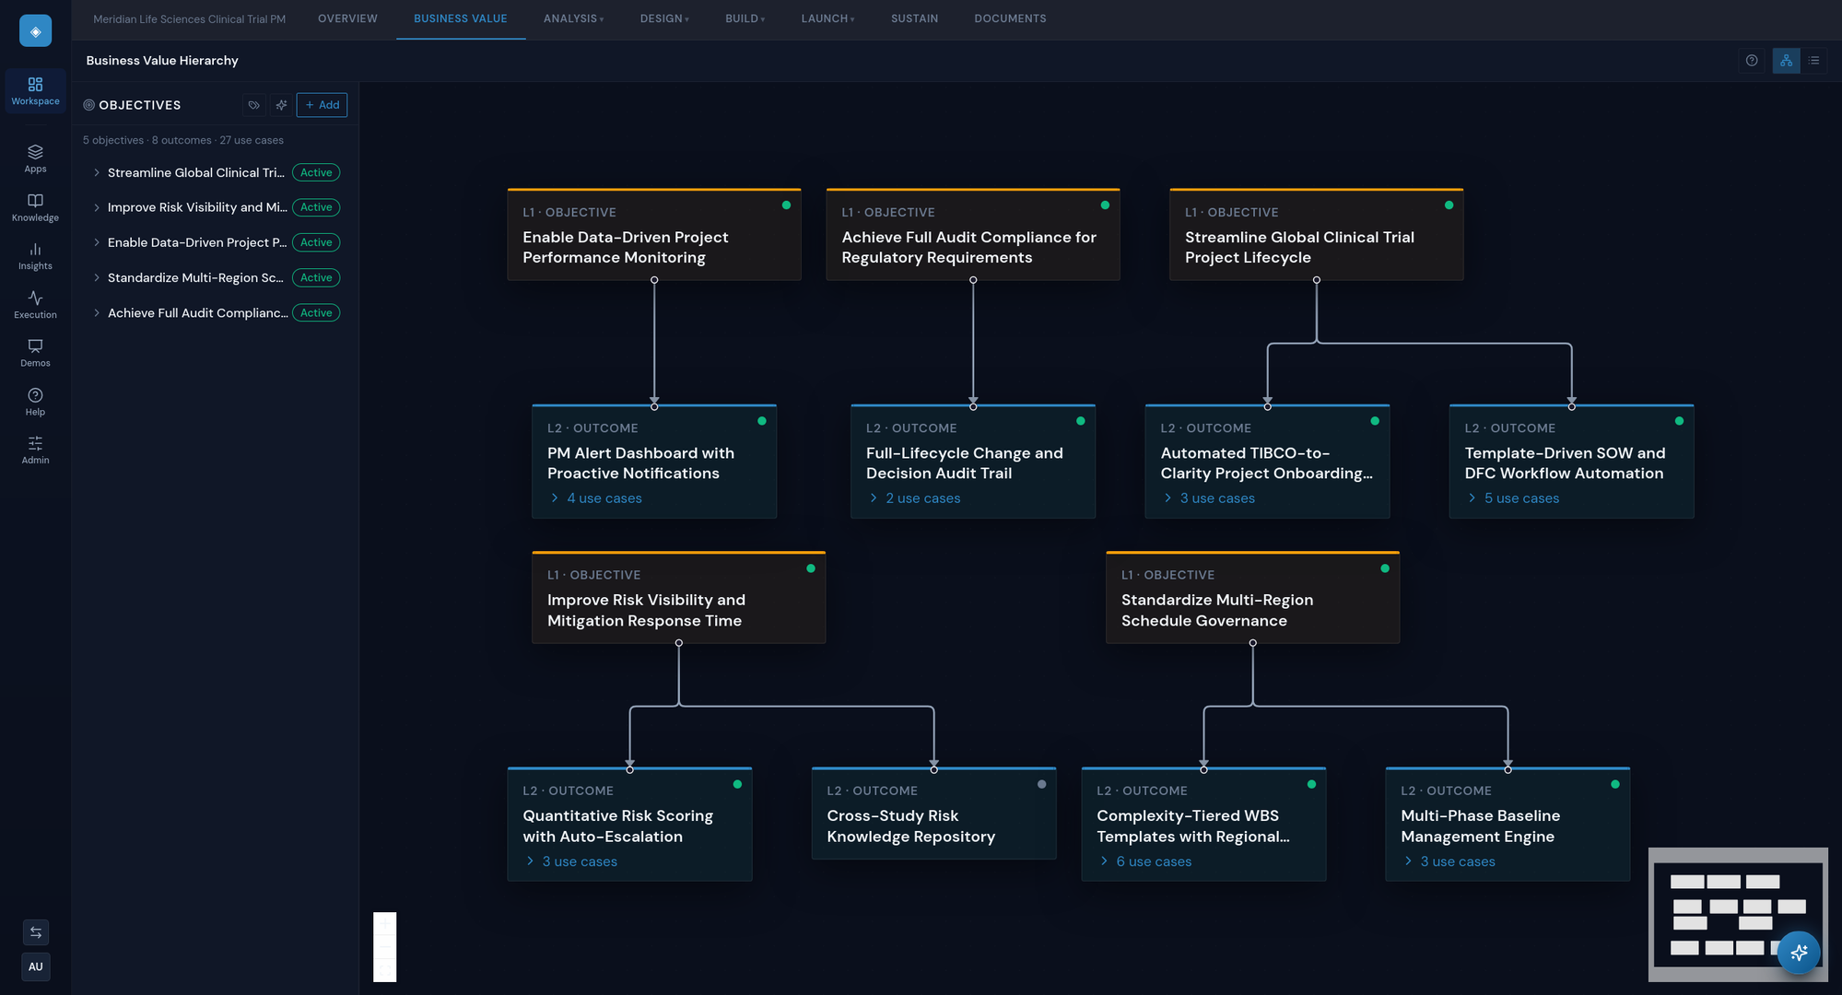Click Active badge on Streamline Global row
The width and height of the screenshot is (1842, 995).
[316, 172]
